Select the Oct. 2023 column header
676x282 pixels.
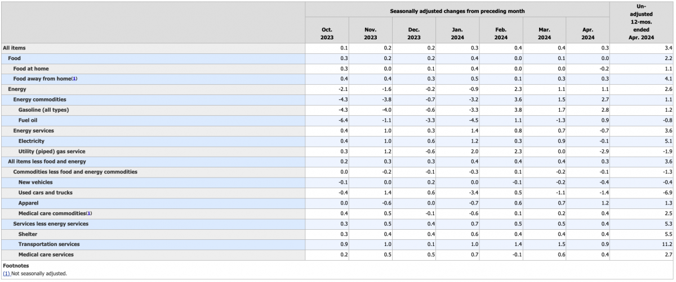coord(327,33)
